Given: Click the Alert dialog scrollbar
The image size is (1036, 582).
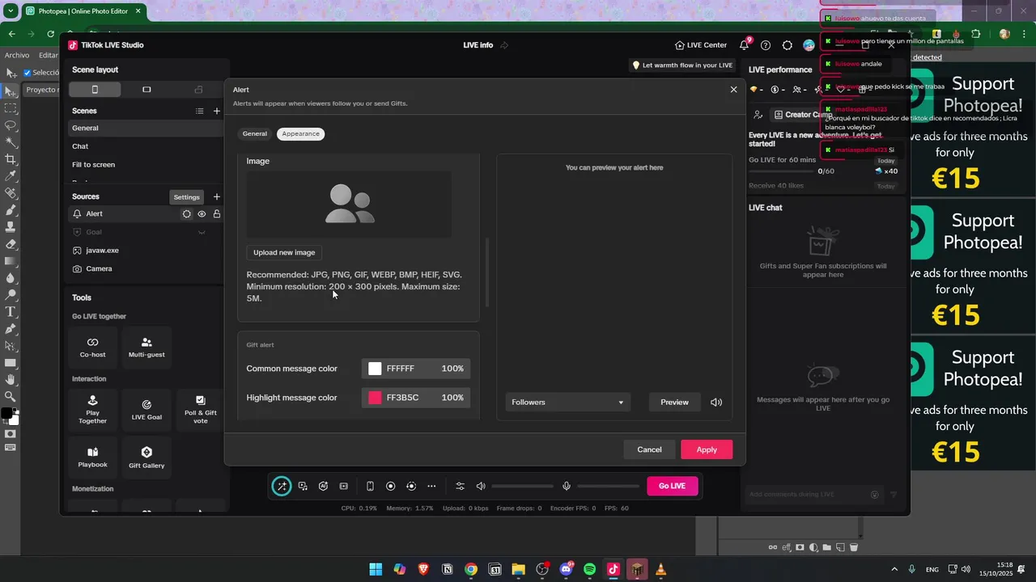Looking at the screenshot, I should (x=487, y=272).
